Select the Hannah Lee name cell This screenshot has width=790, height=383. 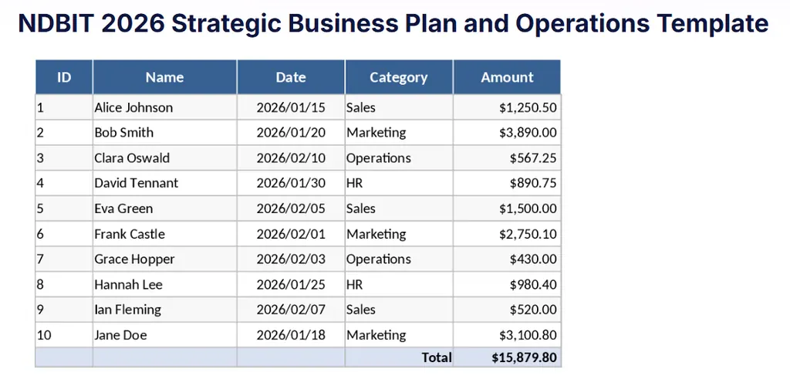point(128,285)
